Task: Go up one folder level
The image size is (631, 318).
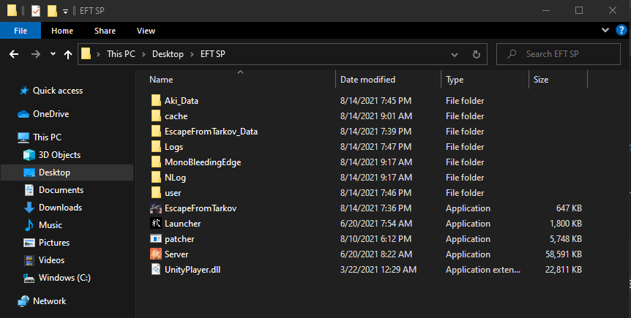Action: 68,54
